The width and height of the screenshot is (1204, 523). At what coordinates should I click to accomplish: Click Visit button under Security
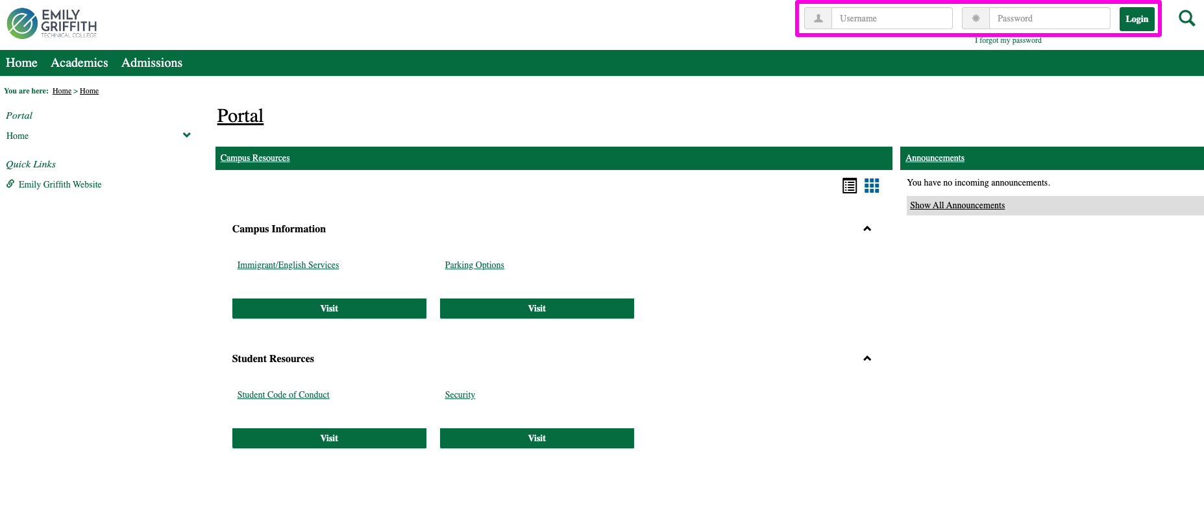click(537, 439)
